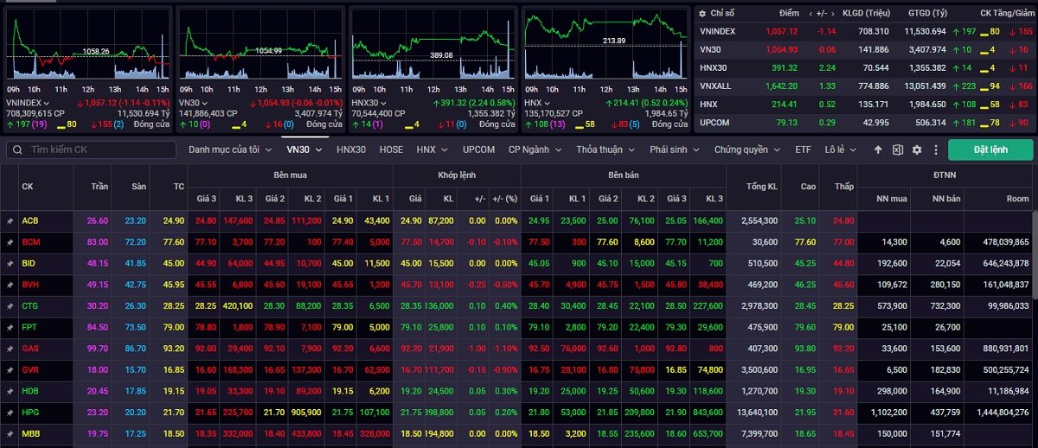Pin the MBB stock row
The height and width of the screenshot is (448, 1038).
click(10, 432)
